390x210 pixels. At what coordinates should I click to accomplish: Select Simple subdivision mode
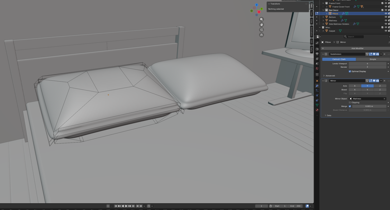click(373, 59)
